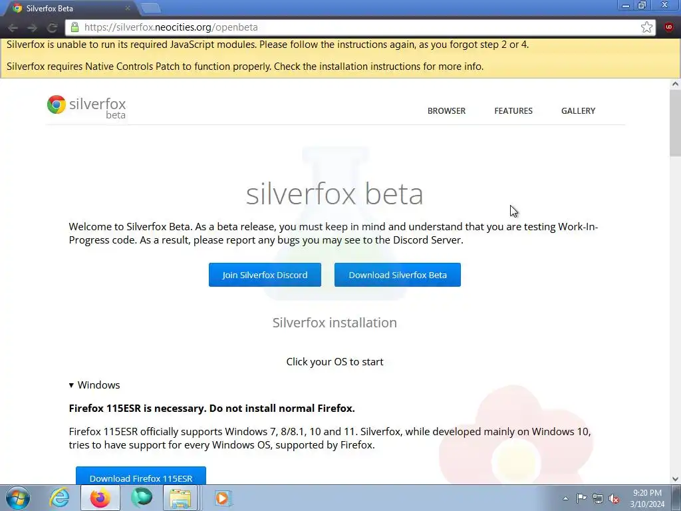The image size is (681, 511).
Task: Click Download Silverfox Beta button
Action: [398, 275]
